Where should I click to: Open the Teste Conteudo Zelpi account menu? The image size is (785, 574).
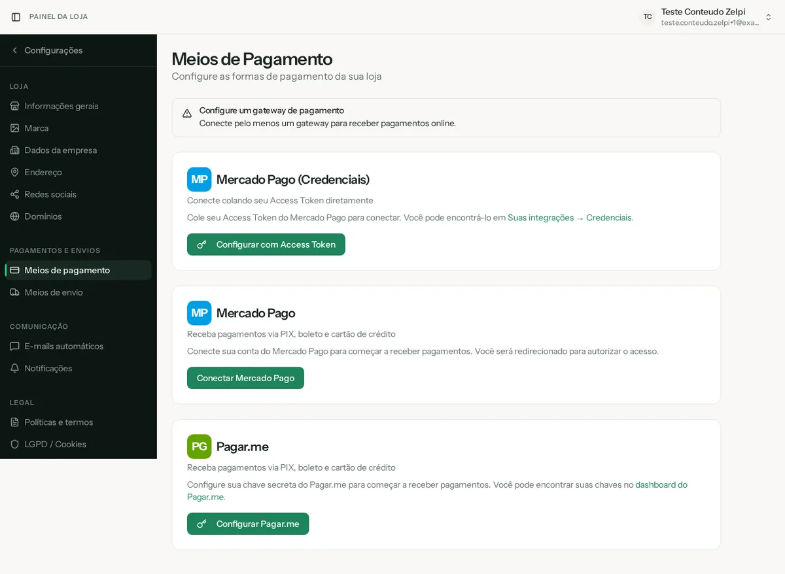(x=706, y=17)
